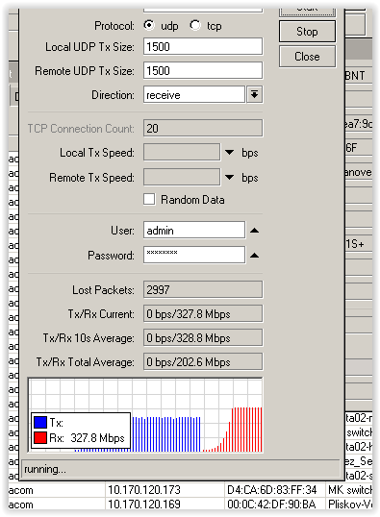Expand the Remote Tx Speed arrow
380x517 pixels.
(x=230, y=178)
